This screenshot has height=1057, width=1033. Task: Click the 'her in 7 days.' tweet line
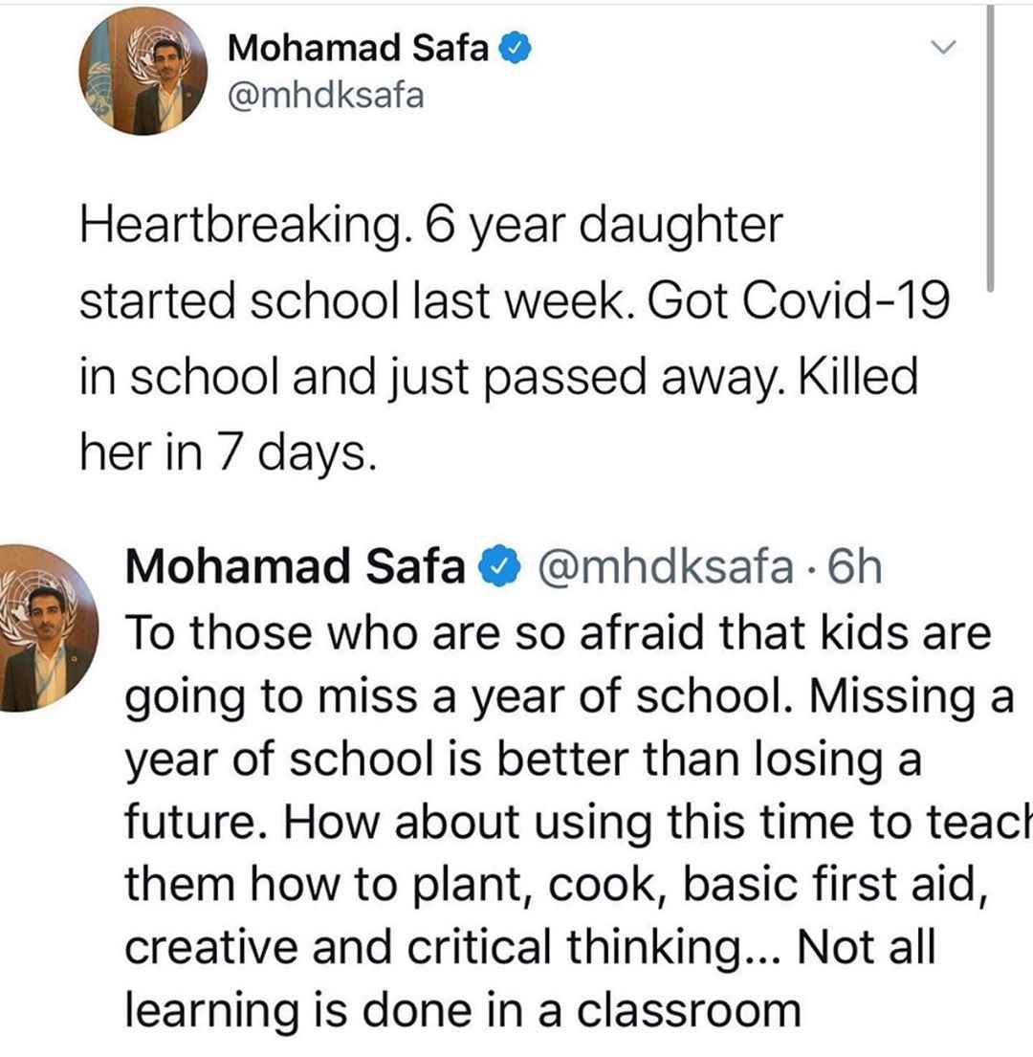pyautogui.click(x=228, y=451)
